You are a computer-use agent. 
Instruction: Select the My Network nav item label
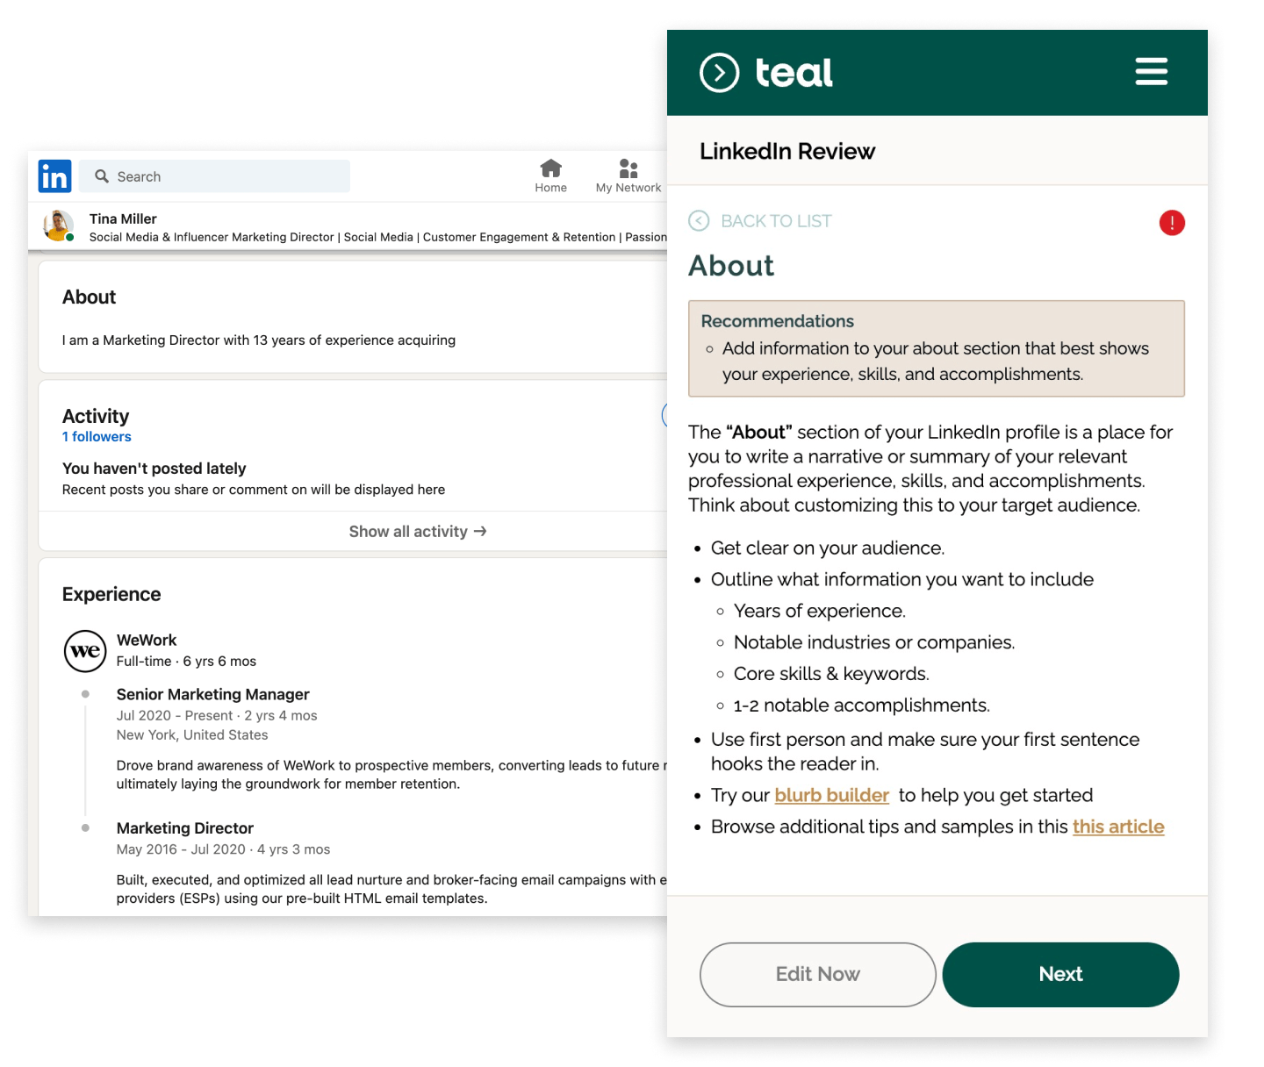pos(628,187)
